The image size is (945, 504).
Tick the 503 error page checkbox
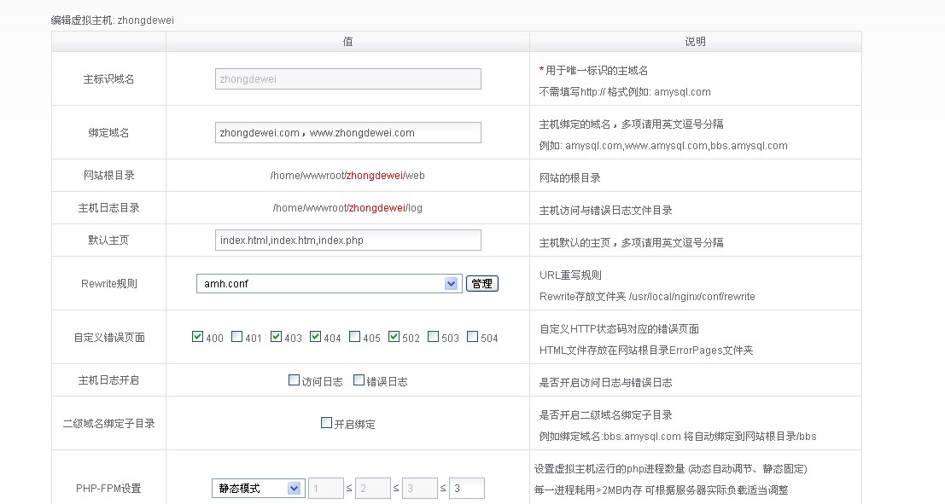[433, 337]
